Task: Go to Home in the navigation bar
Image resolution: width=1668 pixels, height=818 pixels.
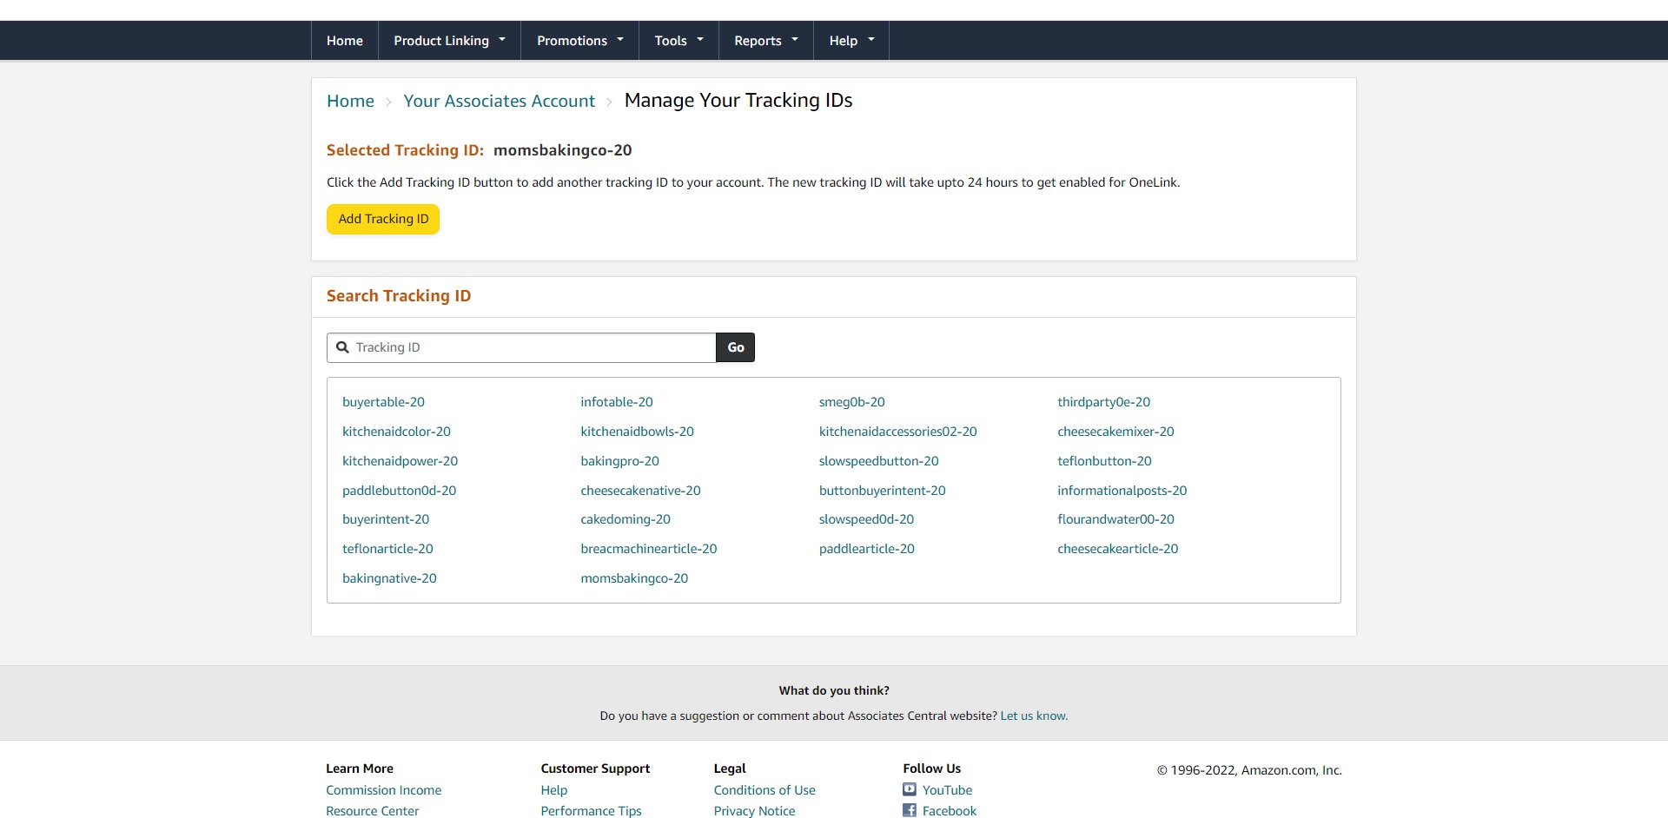Action: [345, 41]
